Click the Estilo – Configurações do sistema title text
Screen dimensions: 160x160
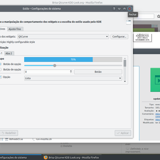(42, 9)
